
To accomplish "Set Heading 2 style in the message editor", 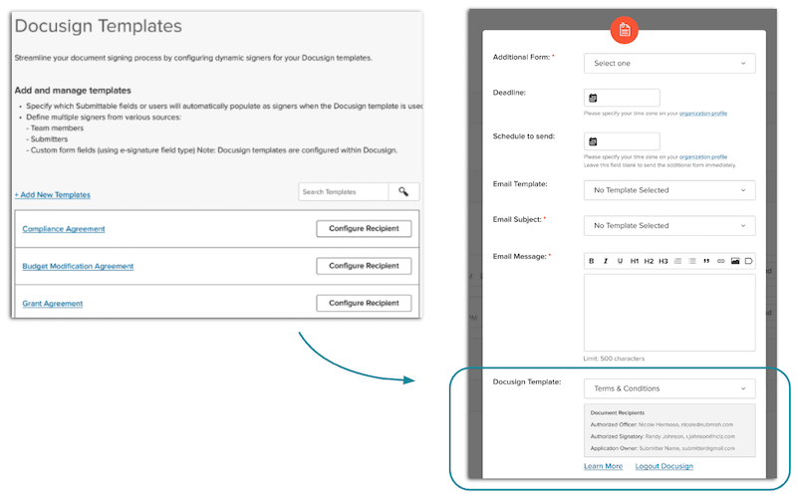I will click(x=649, y=261).
